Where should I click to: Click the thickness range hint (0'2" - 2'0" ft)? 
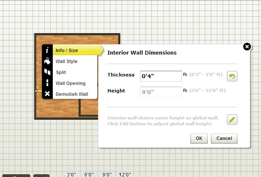pyautogui.click(x=206, y=74)
